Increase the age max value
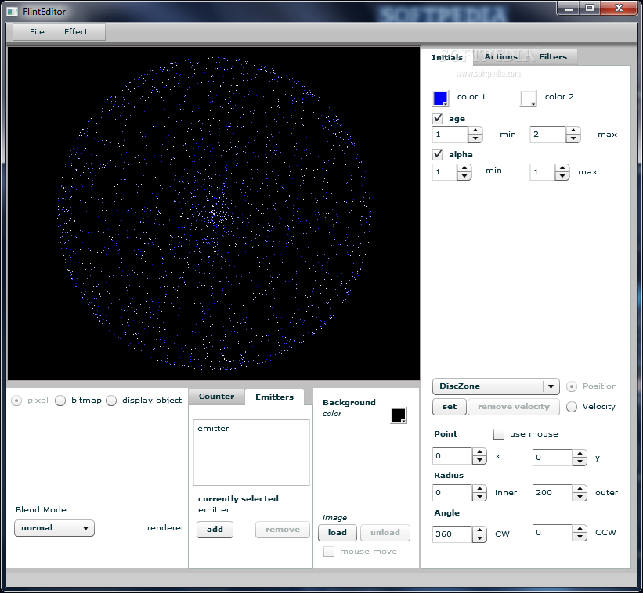643x593 pixels. coord(573,131)
